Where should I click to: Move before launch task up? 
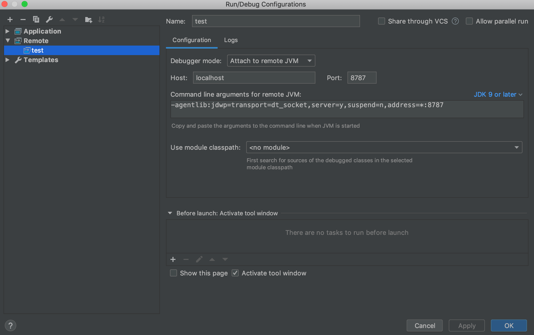212,259
